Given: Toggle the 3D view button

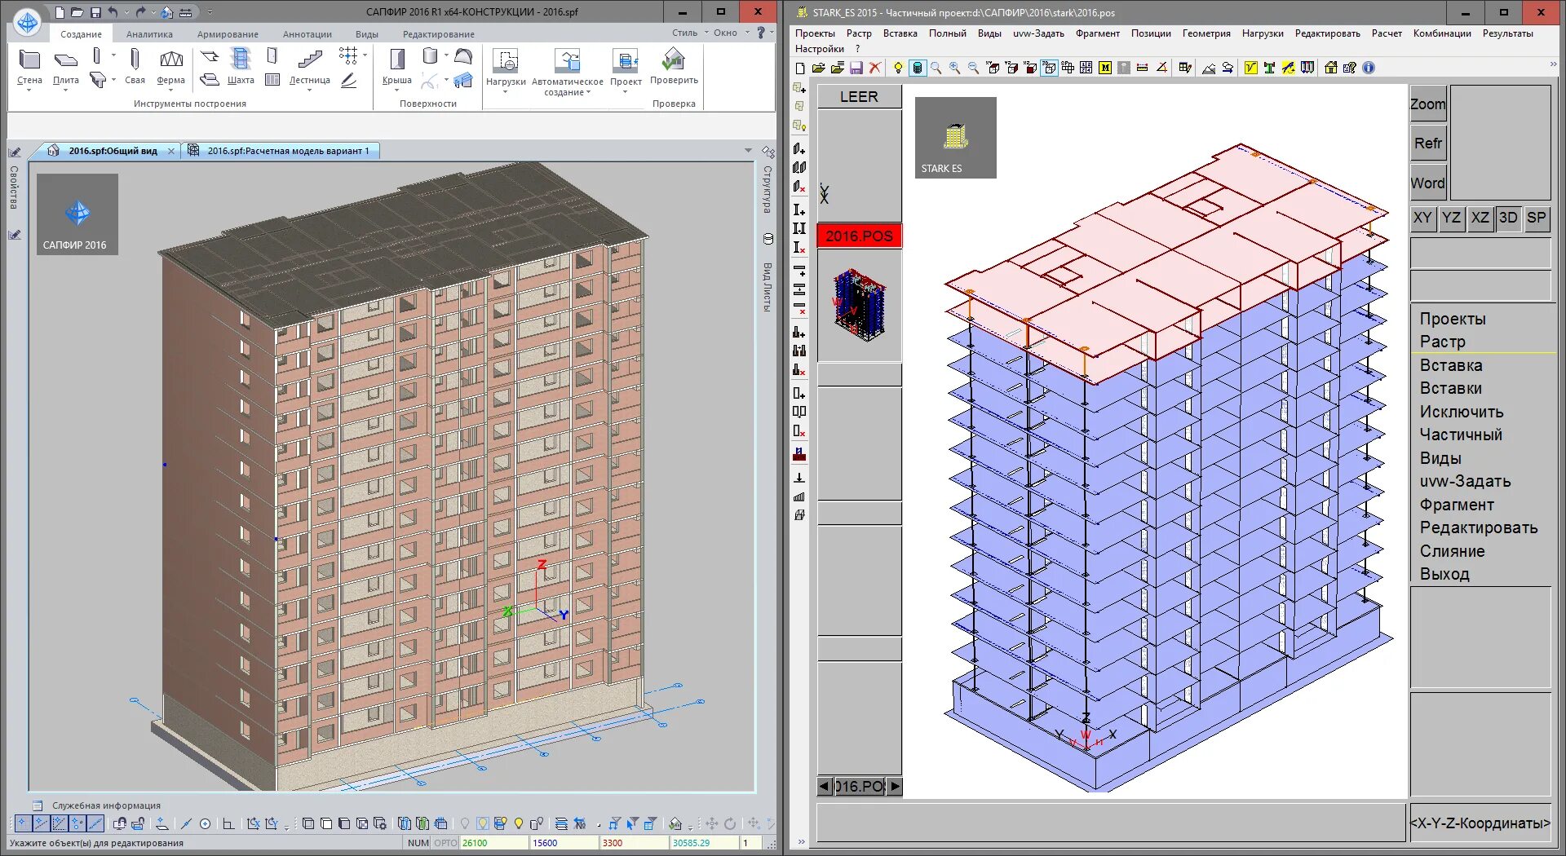Looking at the screenshot, I should pos(1508,218).
